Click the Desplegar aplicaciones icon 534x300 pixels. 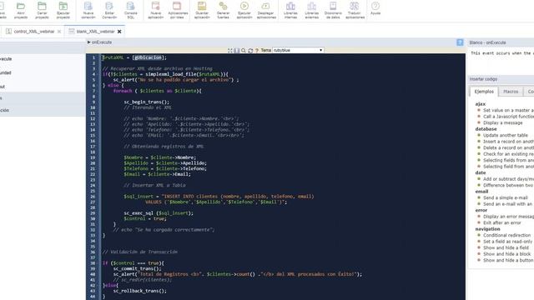[x=266, y=10]
